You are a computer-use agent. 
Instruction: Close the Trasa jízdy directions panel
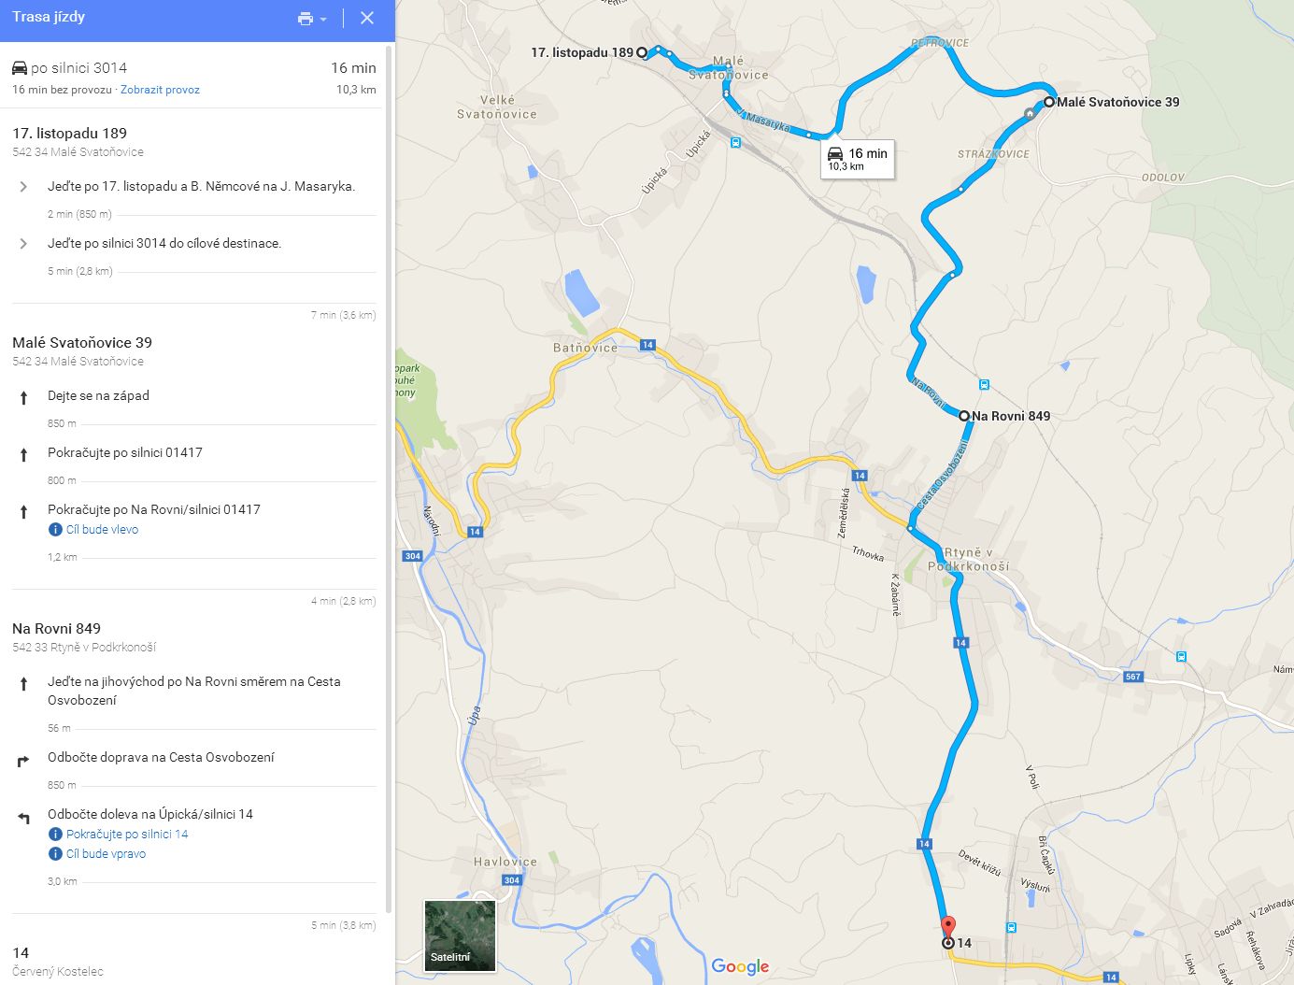pos(367,18)
